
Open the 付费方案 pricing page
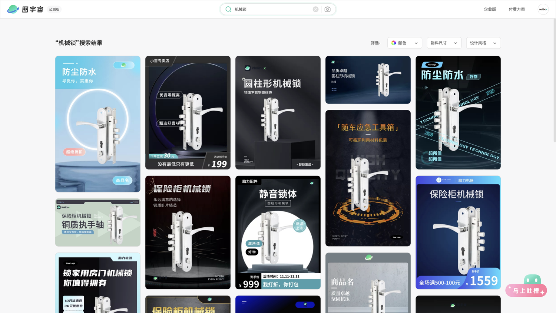517,9
